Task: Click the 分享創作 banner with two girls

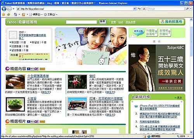Action: click(x=90, y=46)
